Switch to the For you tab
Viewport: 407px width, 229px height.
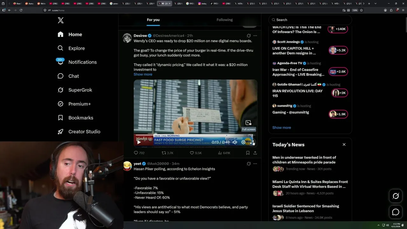point(153,20)
